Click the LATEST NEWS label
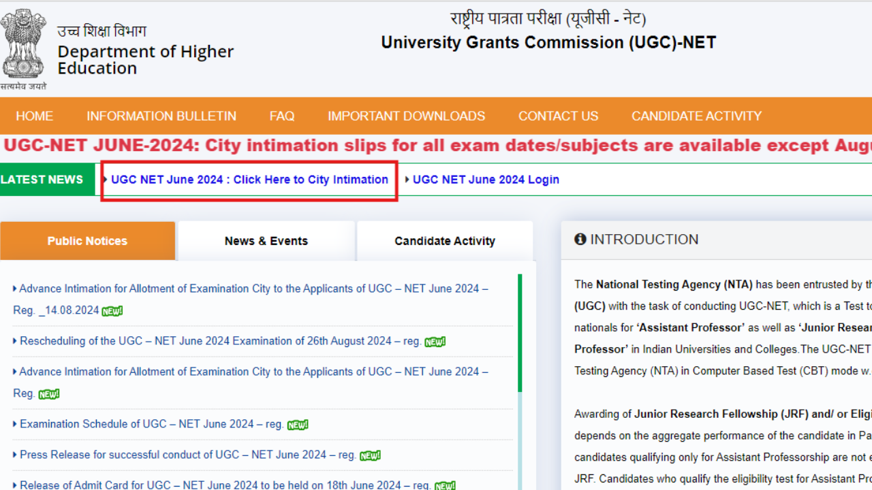Viewport: 872px width, 490px height. (42, 180)
